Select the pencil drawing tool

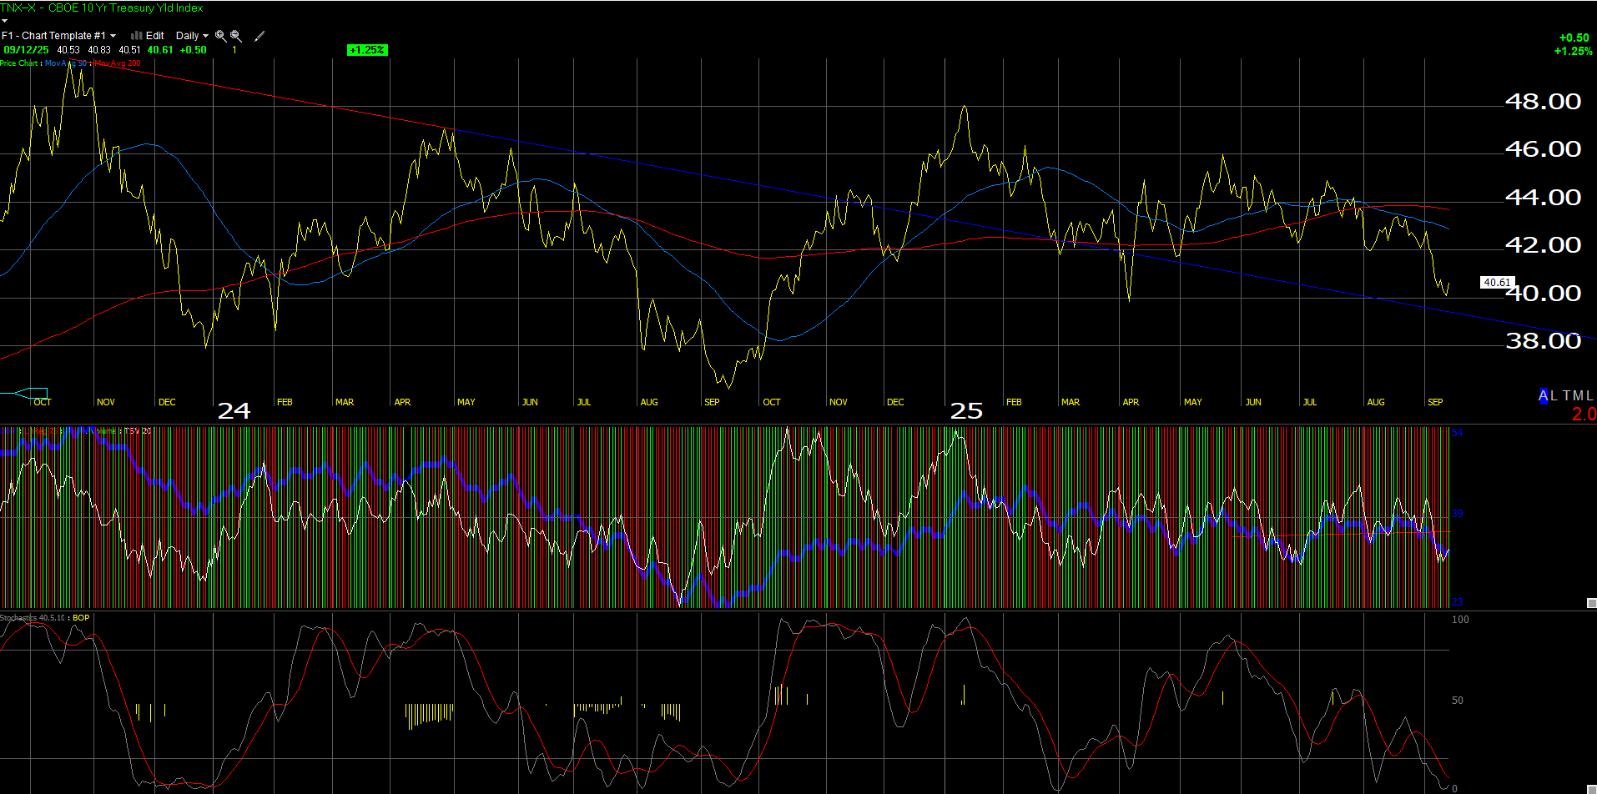click(x=259, y=36)
